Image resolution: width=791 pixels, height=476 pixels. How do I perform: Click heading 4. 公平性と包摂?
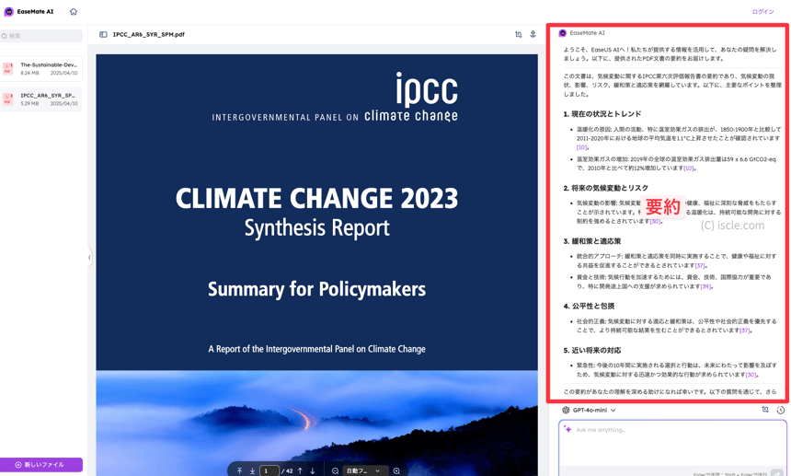point(589,306)
